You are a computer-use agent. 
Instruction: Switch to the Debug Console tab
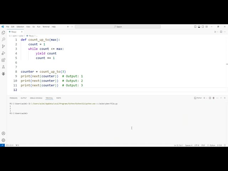(36, 98)
